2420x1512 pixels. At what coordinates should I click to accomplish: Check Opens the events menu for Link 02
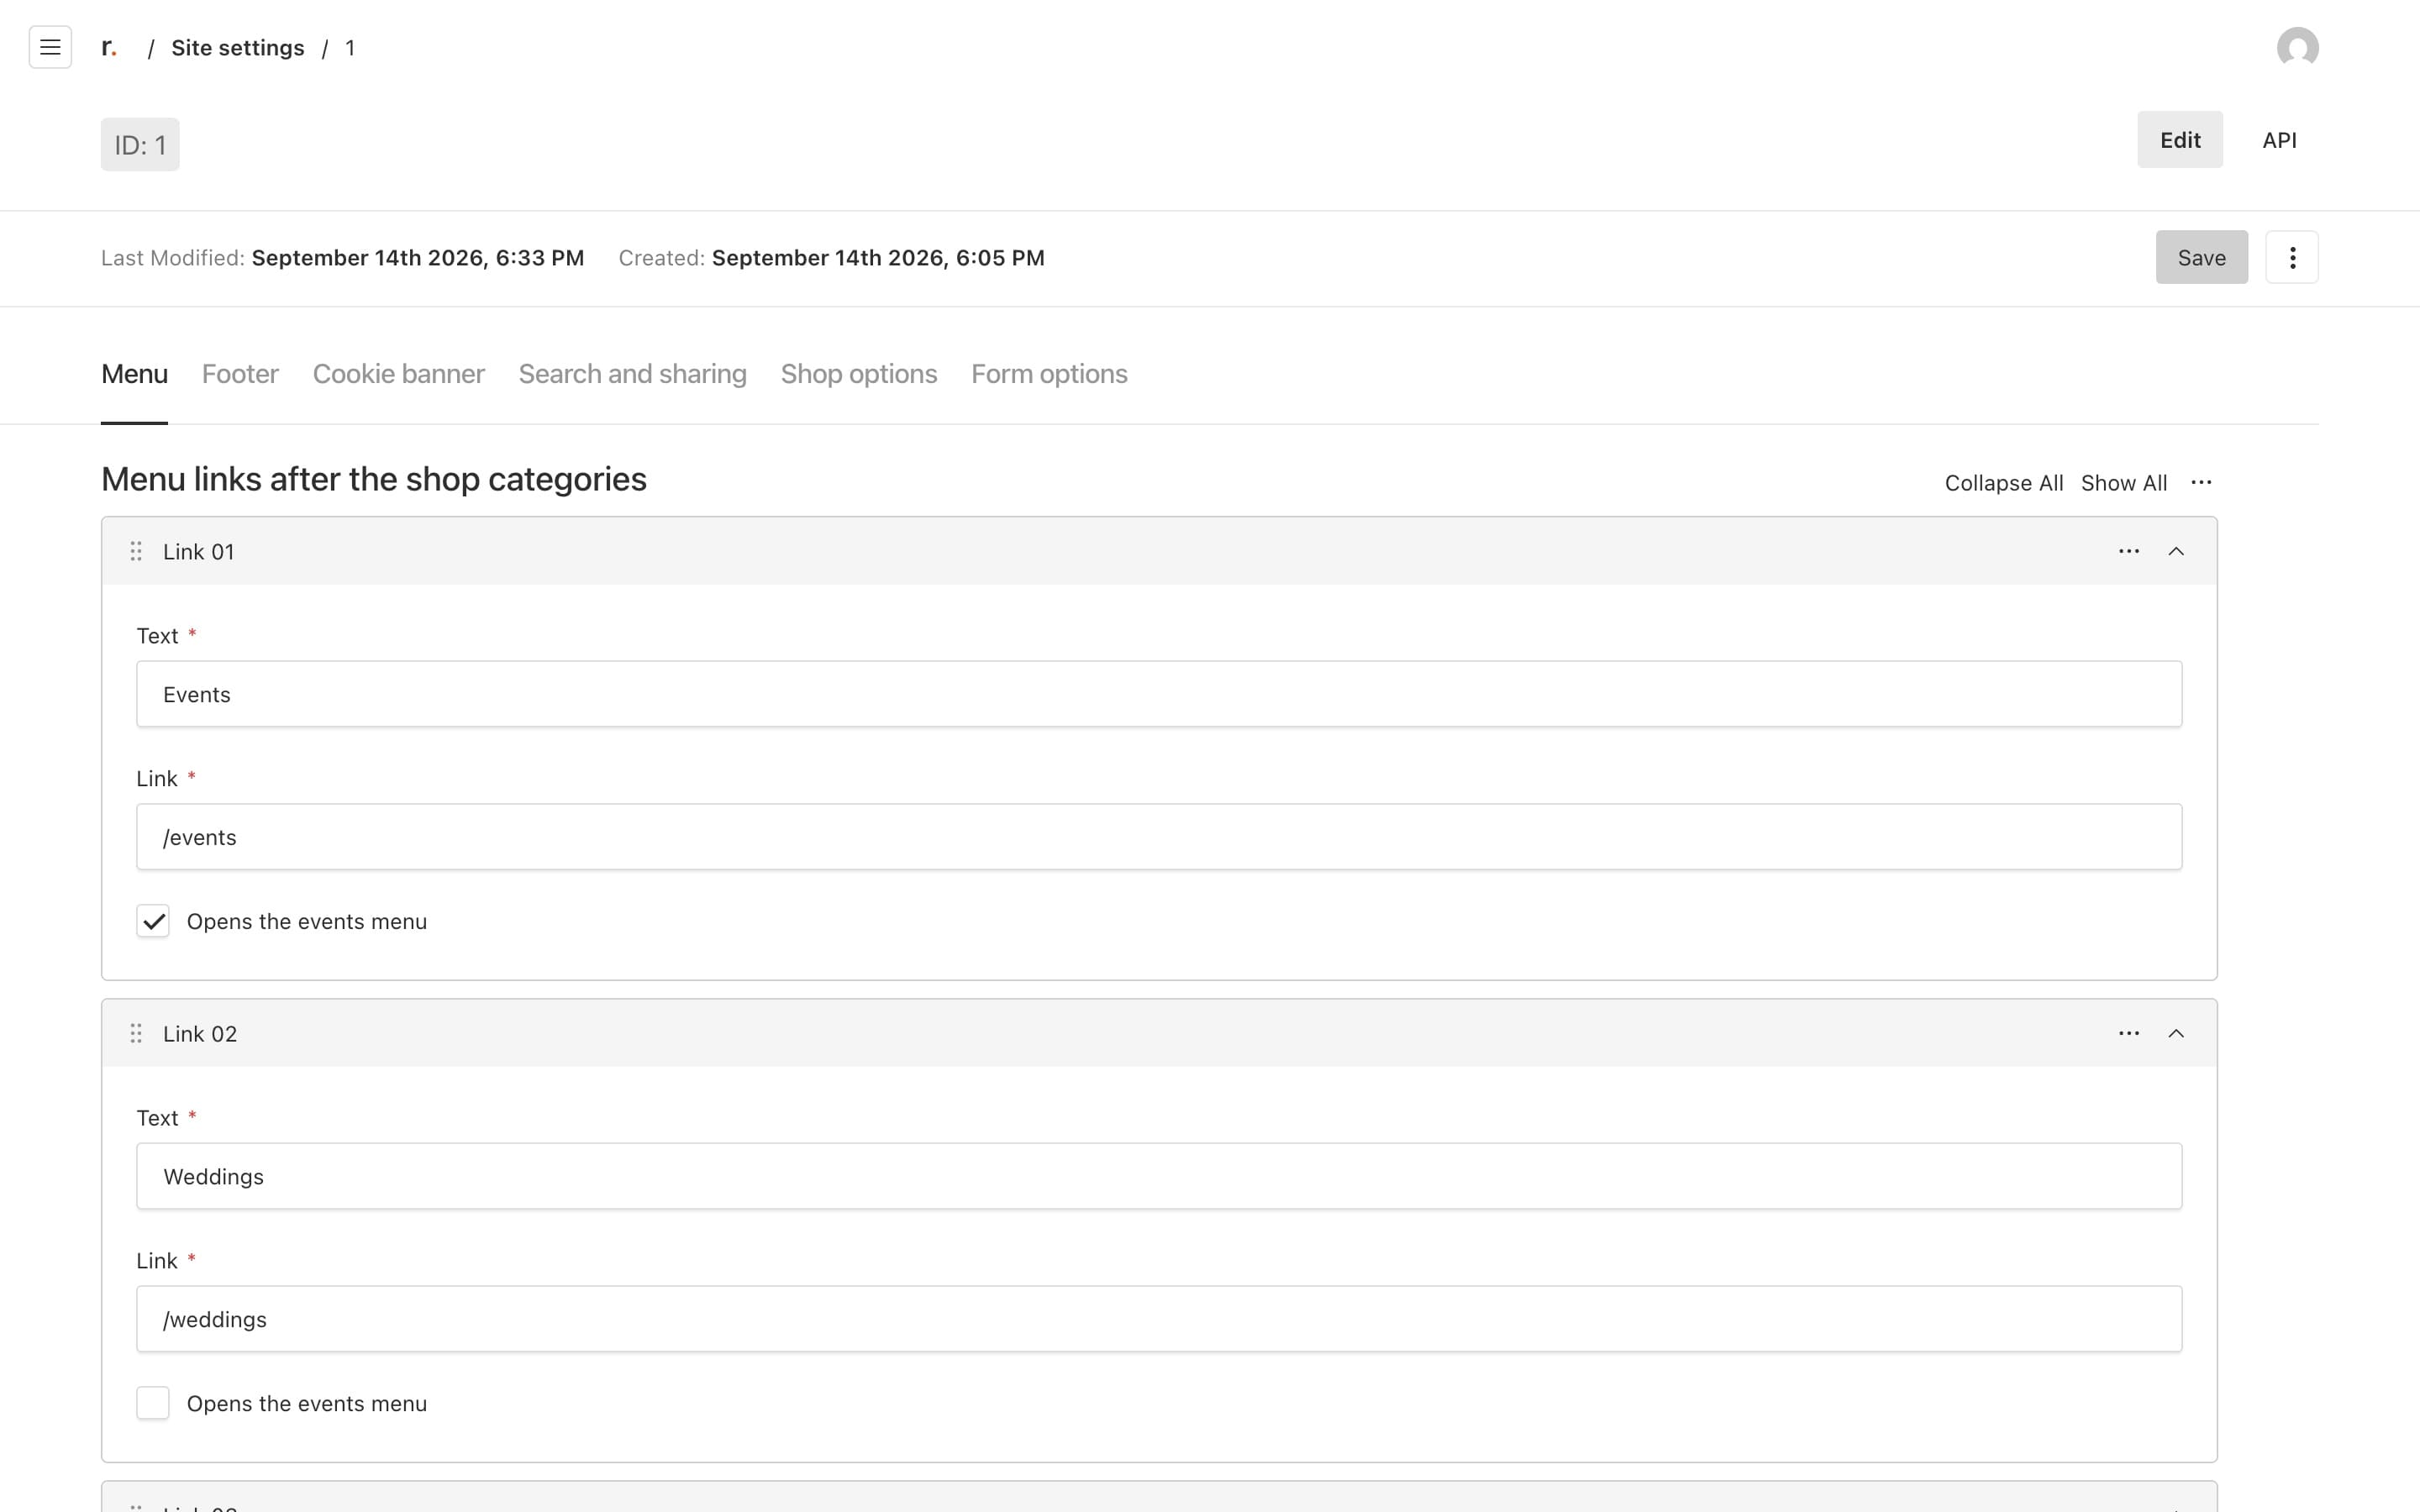[x=153, y=1403]
